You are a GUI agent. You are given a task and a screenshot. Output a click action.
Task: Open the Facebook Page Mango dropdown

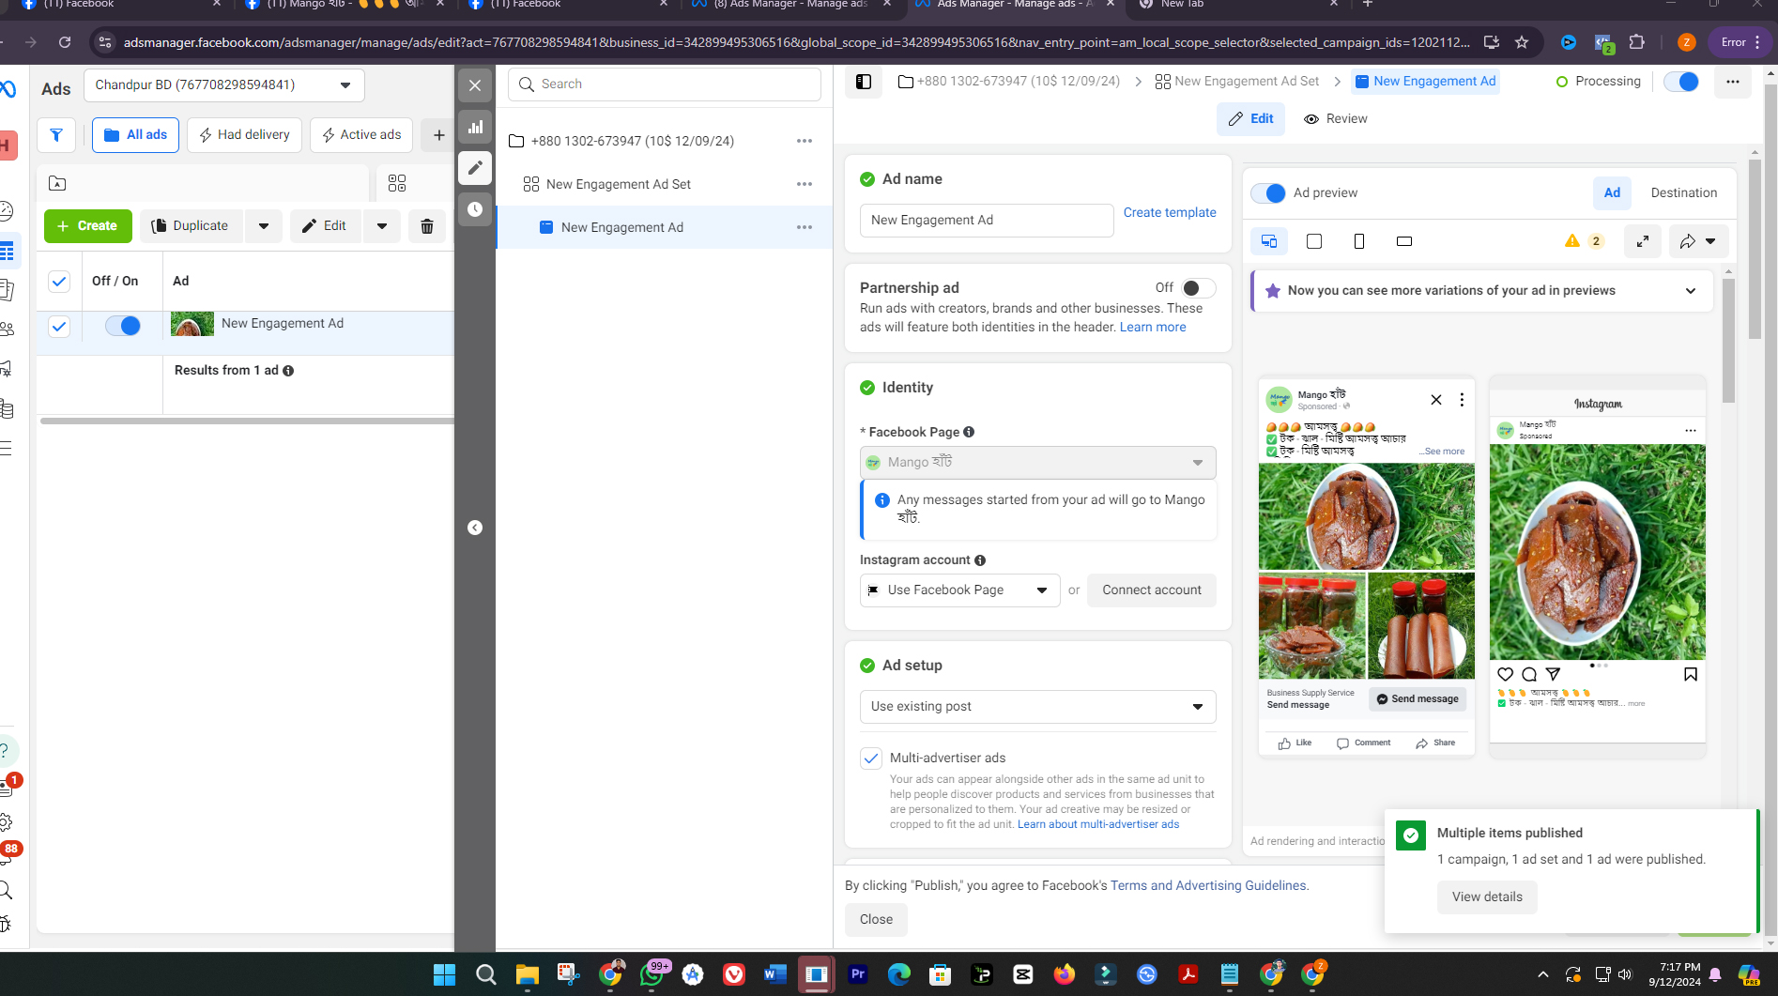tap(1037, 462)
